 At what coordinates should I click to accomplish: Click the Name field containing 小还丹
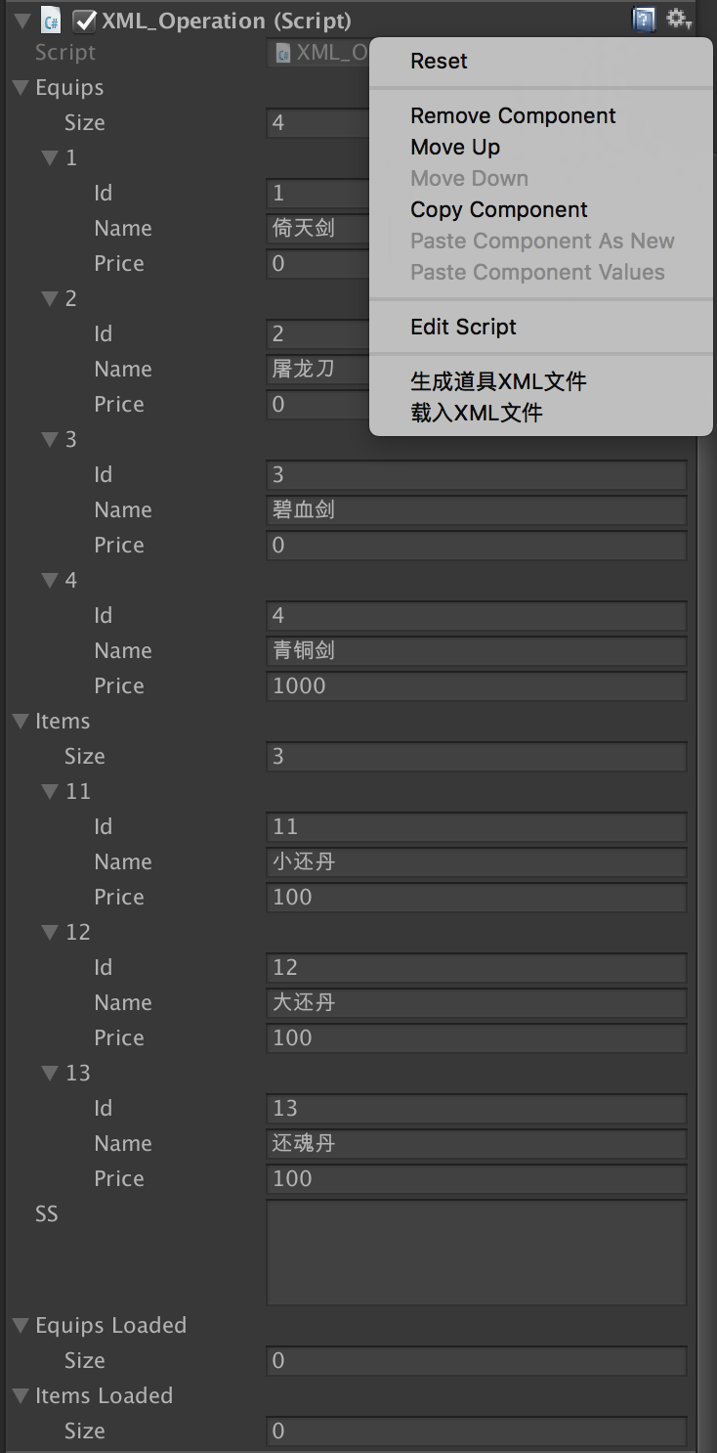(x=476, y=862)
